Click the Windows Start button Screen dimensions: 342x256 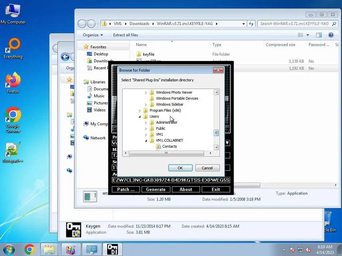[9, 249]
